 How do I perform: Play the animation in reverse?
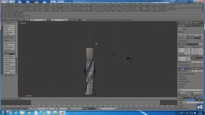75,109
